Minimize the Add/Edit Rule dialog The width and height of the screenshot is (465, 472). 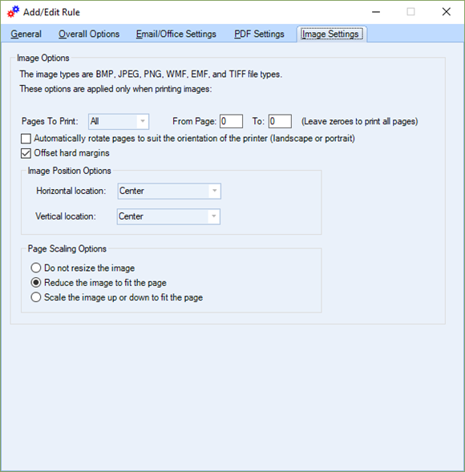click(376, 12)
